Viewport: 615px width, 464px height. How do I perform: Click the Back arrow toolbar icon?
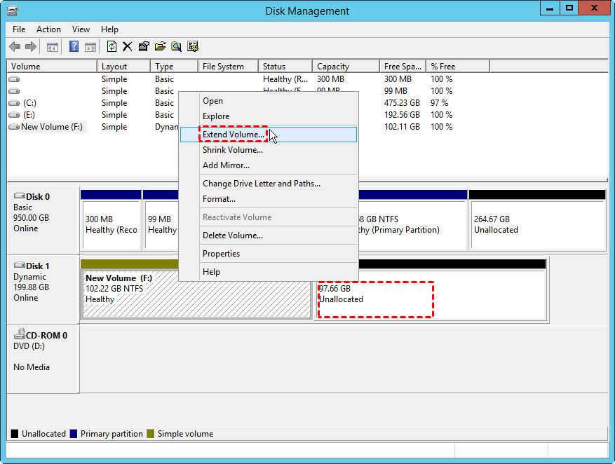[x=15, y=47]
